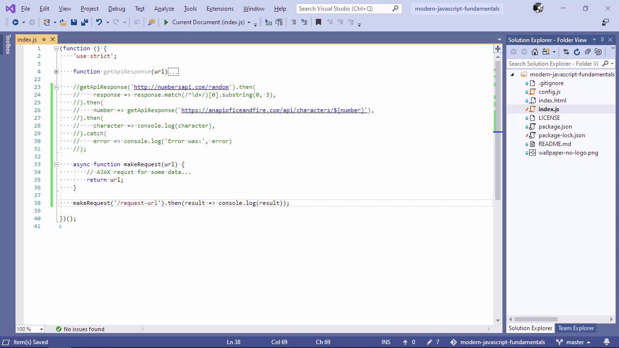
Task: Click the Save All icon
Action: click(x=85, y=22)
